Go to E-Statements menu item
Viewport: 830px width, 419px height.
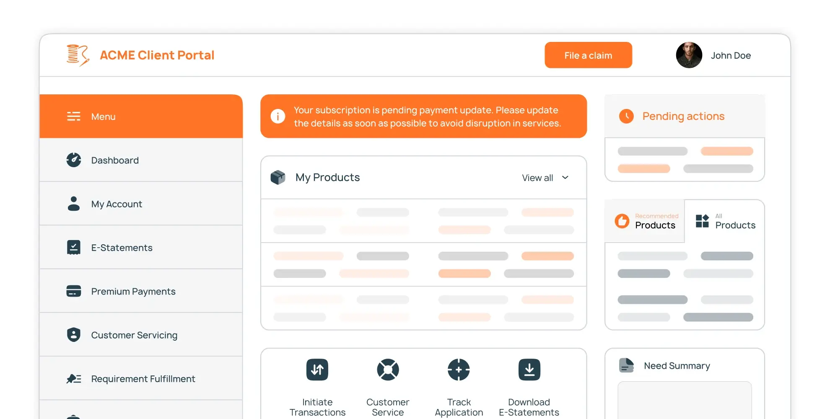pos(141,247)
